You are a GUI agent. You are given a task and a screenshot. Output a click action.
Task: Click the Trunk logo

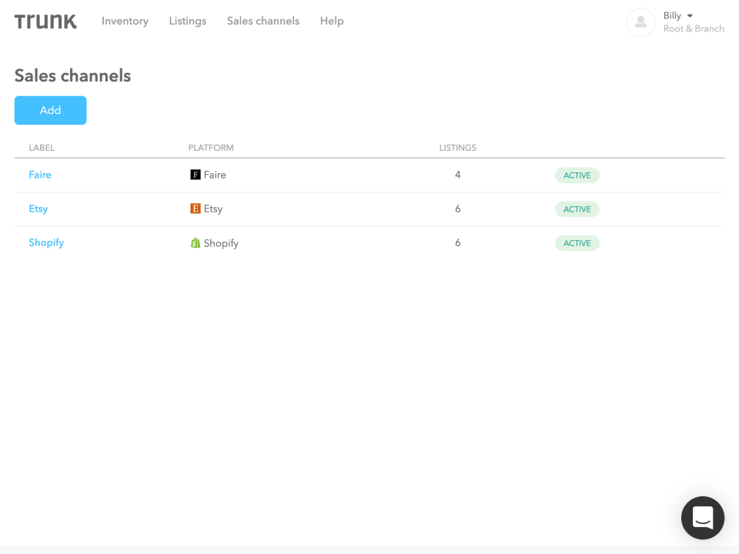click(x=45, y=22)
